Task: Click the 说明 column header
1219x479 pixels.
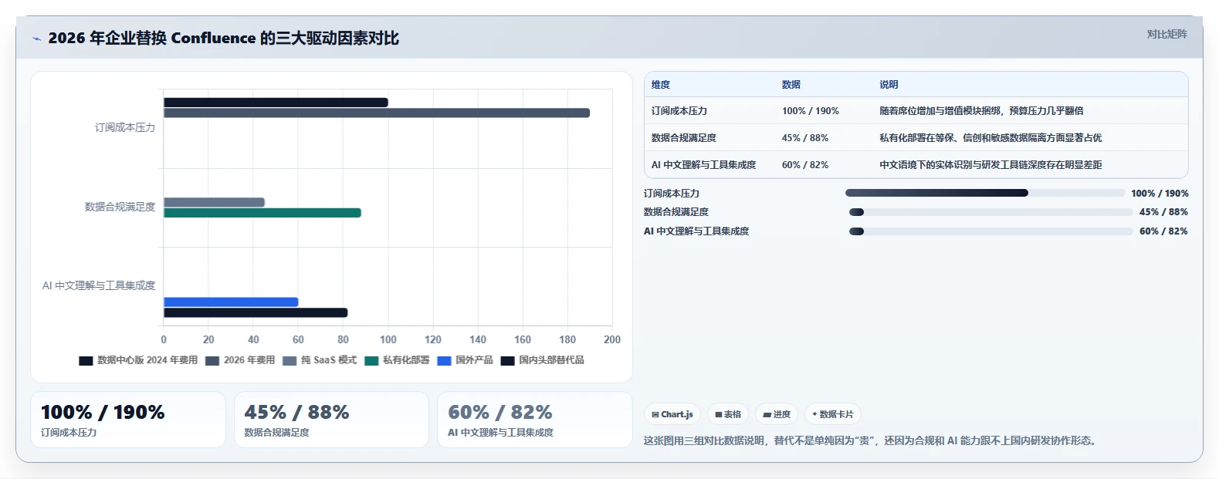Action: [889, 85]
